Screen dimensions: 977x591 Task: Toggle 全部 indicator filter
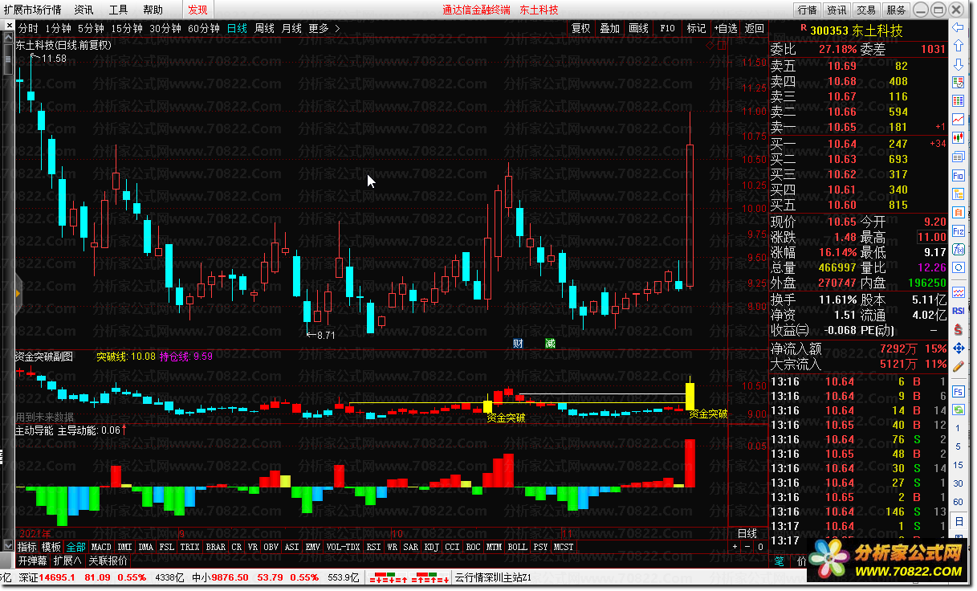[x=75, y=547]
